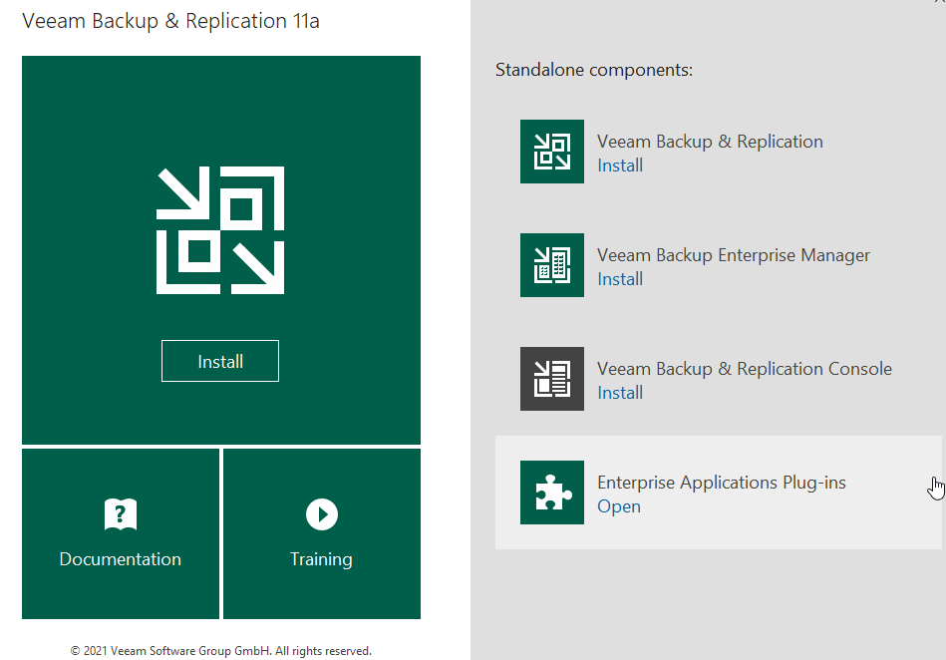
Task: Click the Enterprise Applications Plug-ins puzzle icon
Action: click(x=552, y=493)
